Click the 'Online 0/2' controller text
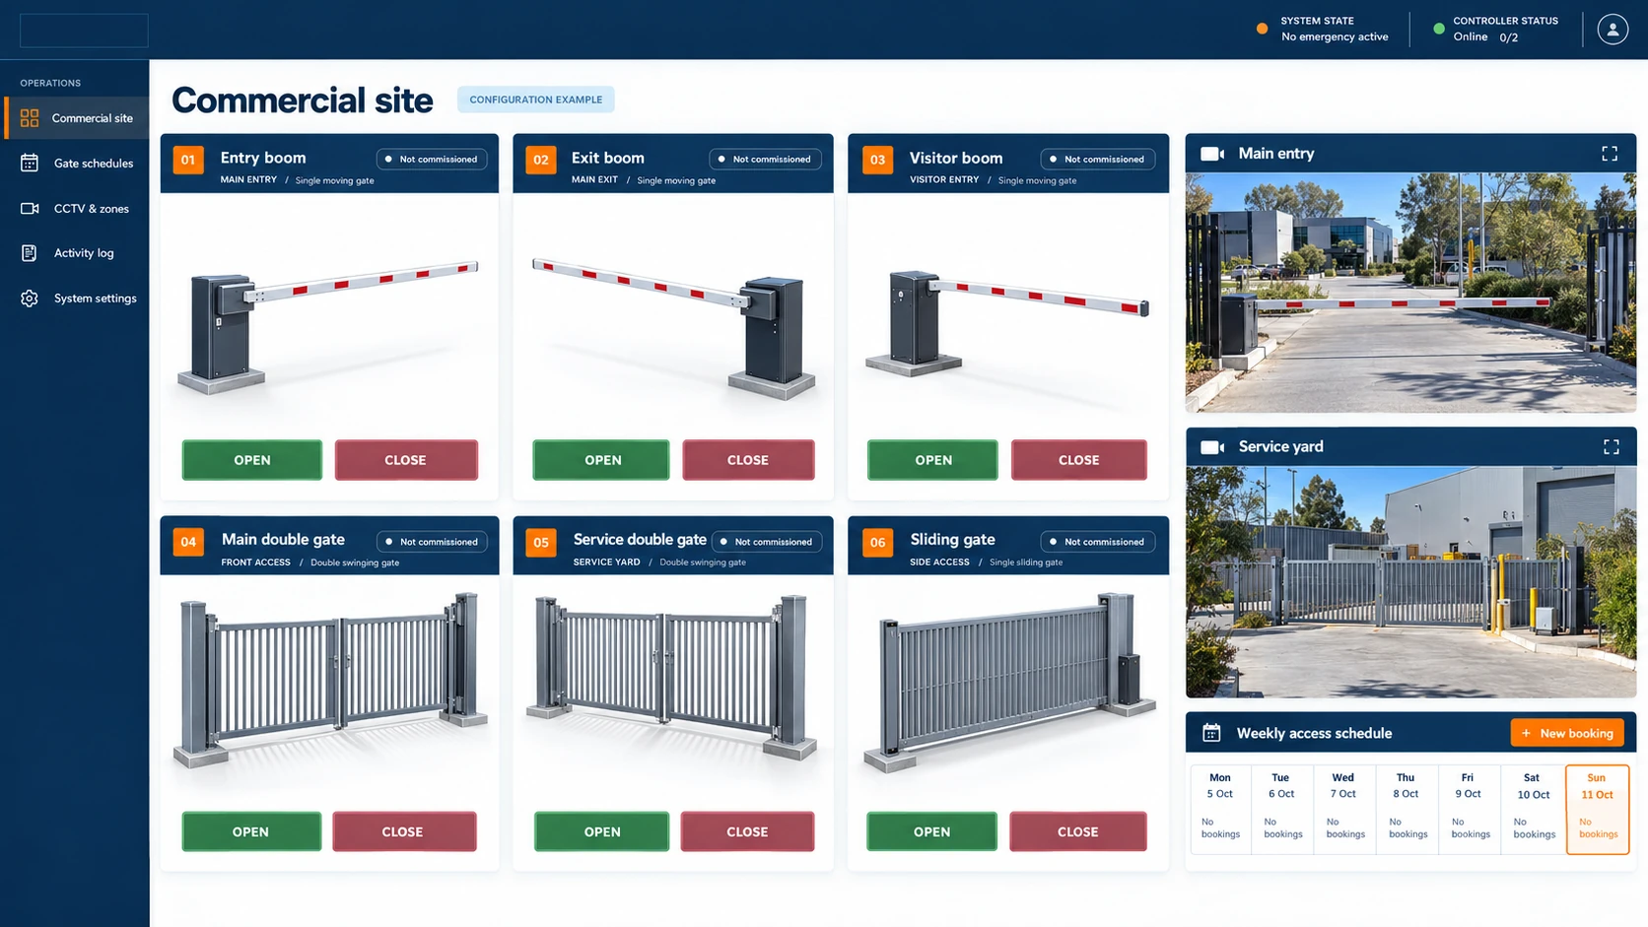Viewport: 1648px width, 927px height. pyautogui.click(x=1485, y=37)
